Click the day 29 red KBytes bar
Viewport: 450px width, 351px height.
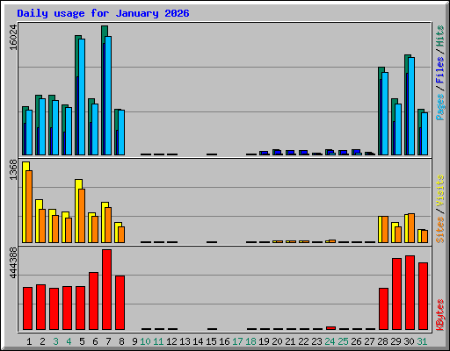[396, 294]
